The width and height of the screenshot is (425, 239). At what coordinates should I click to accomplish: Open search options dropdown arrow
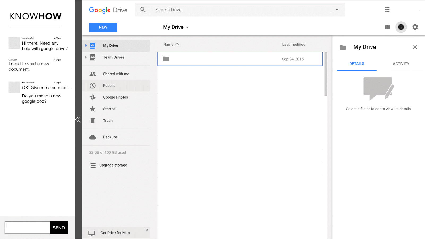click(x=337, y=10)
